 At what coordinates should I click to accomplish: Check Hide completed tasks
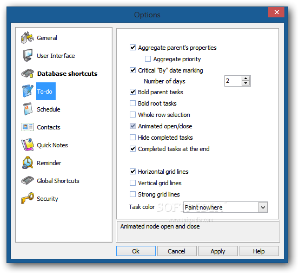click(132, 138)
